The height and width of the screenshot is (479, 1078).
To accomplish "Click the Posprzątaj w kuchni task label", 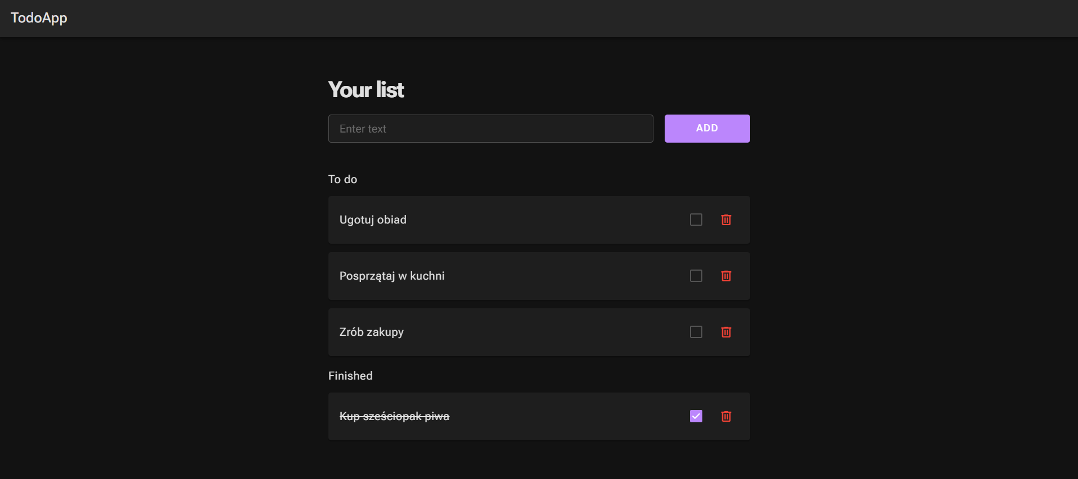I will pos(392,276).
